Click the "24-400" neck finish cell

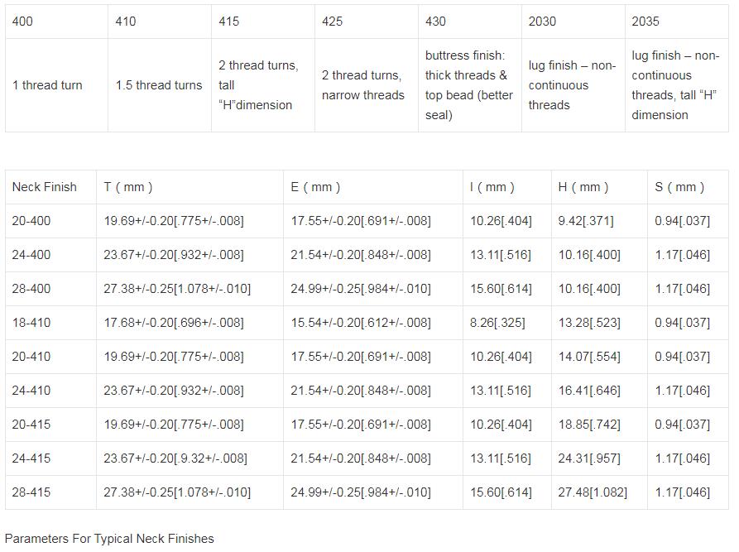(x=31, y=255)
